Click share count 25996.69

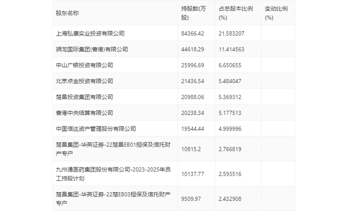(x=192, y=65)
